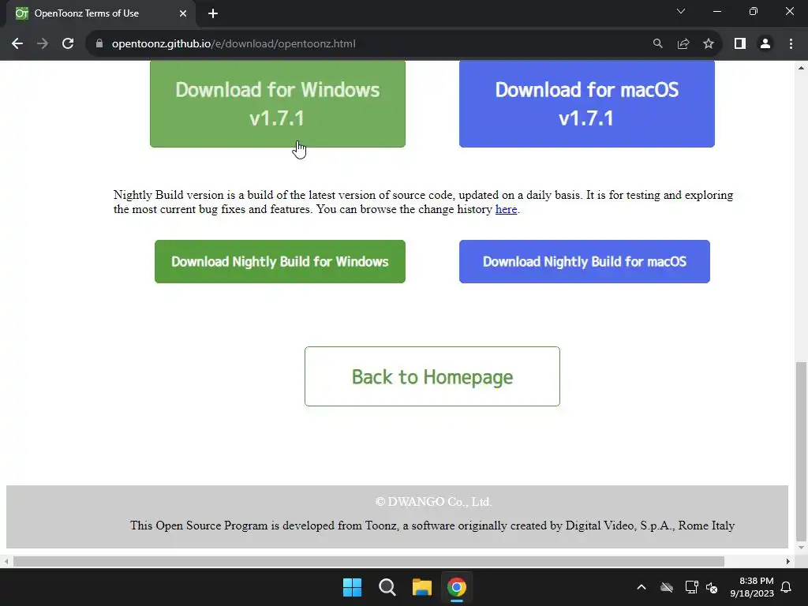
Task: Click the address bar URL
Action: tap(234, 44)
